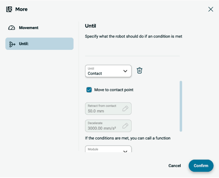Click the Decelerate 3000.00 mm/s² field
Image resolution: width=219 pixels, height=178 pixels.
108,126
